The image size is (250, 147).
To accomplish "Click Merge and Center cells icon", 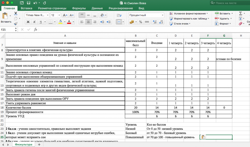I will [x=119, y=22].
